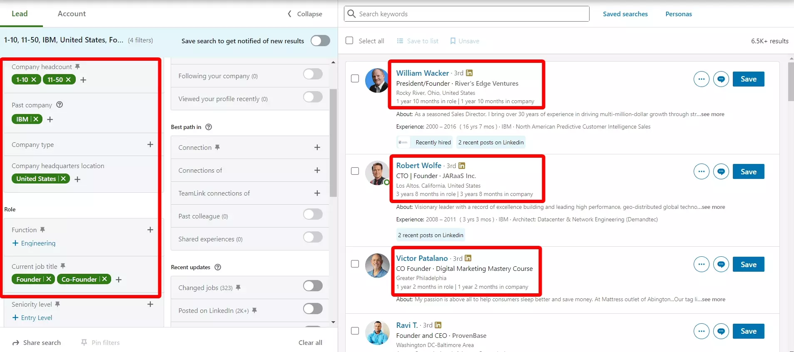Toggle Following your company filter
Viewport: 794px width, 352px height.
point(313,74)
